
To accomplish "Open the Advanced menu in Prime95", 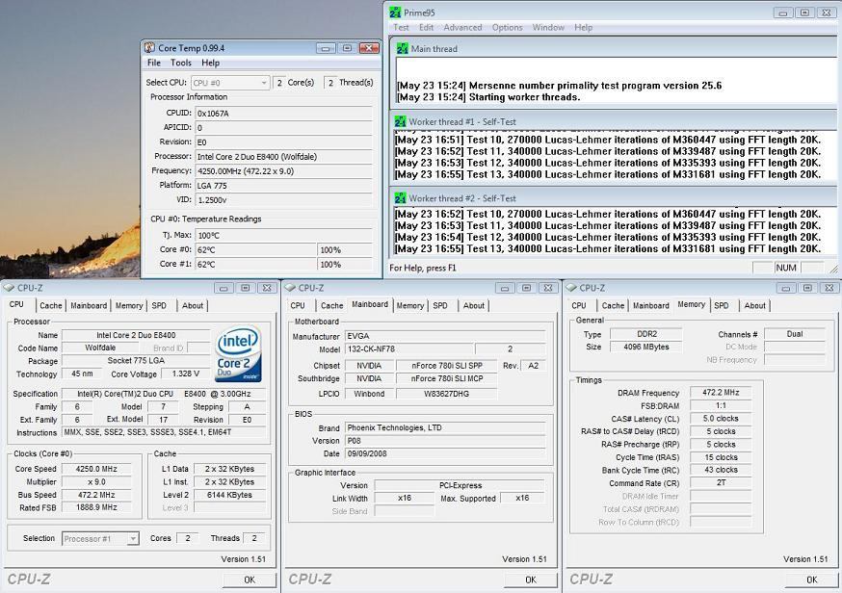I will coord(462,27).
